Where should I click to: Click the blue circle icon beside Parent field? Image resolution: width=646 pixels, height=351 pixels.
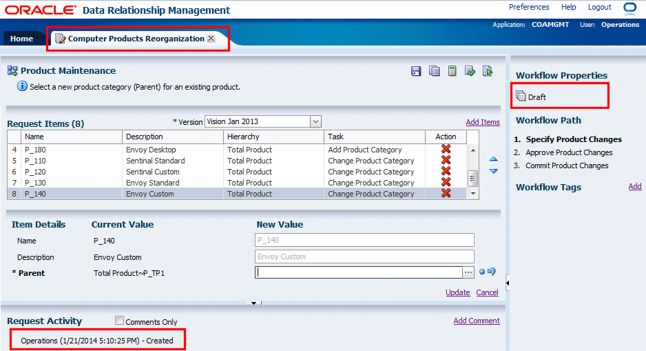click(x=482, y=272)
